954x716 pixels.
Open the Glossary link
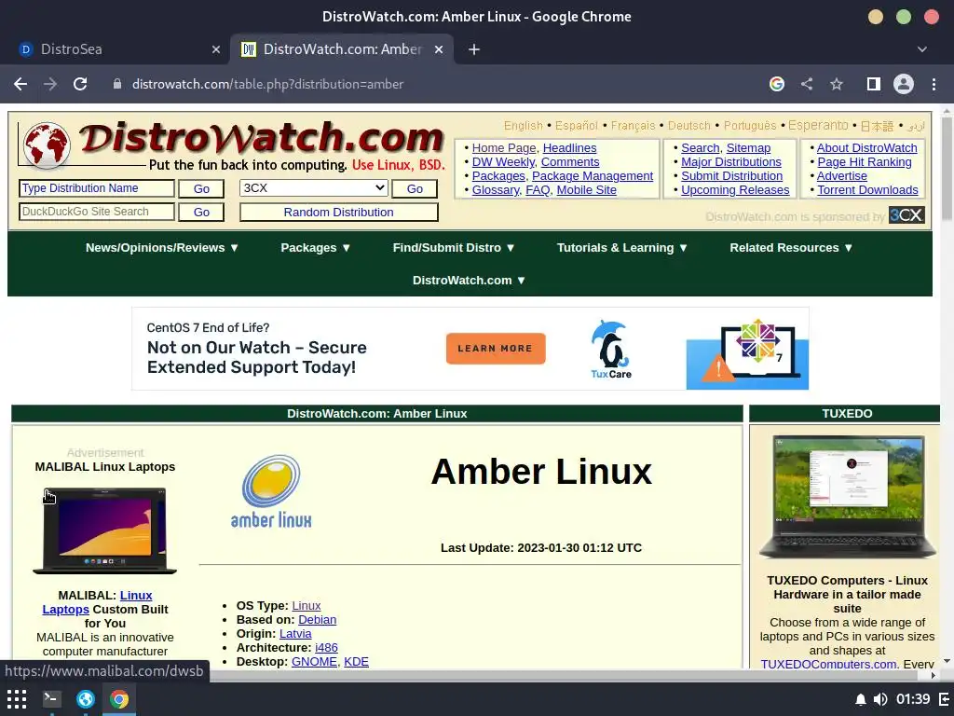click(496, 190)
